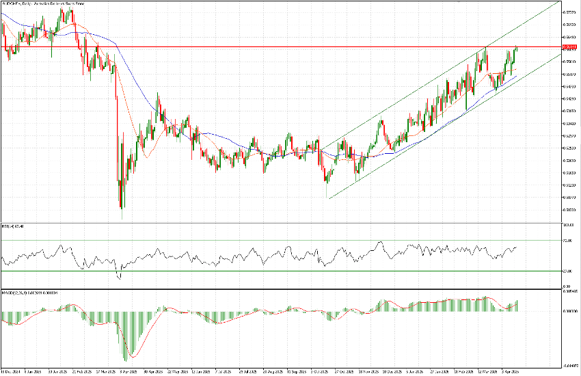Select the upper green channel trendline
The height and width of the screenshot is (376, 581).
point(410,94)
